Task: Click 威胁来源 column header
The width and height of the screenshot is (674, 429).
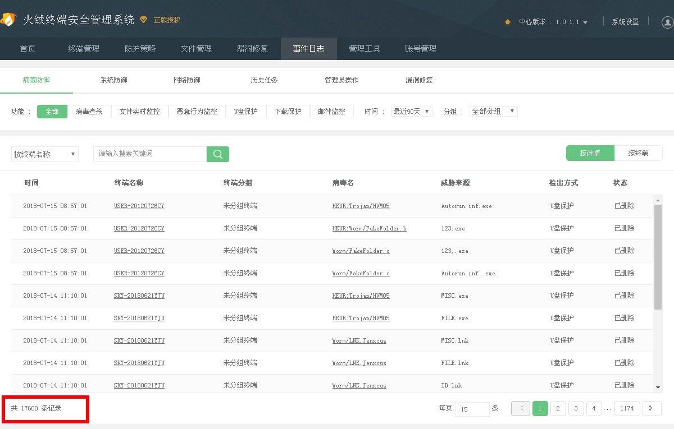Action: 456,183
